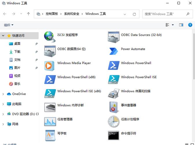Click the address bar location icon
The width and height of the screenshot is (195, 145).
[38, 14]
